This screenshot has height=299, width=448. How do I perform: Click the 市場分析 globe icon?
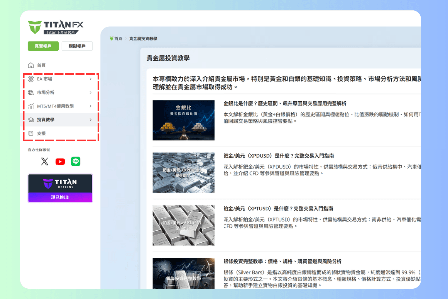31,92
